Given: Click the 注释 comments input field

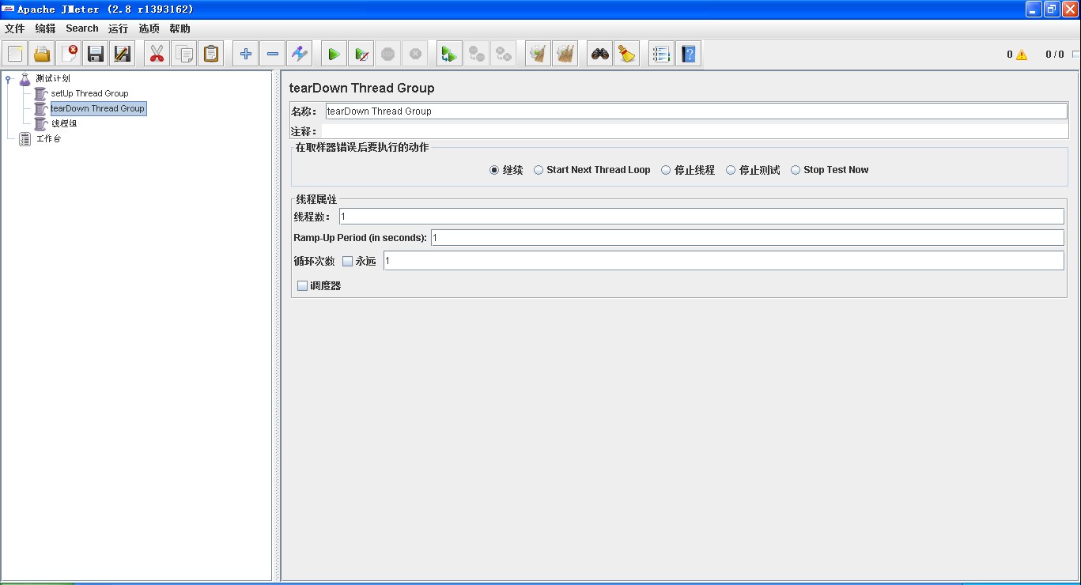Looking at the screenshot, I should click(696, 131).
